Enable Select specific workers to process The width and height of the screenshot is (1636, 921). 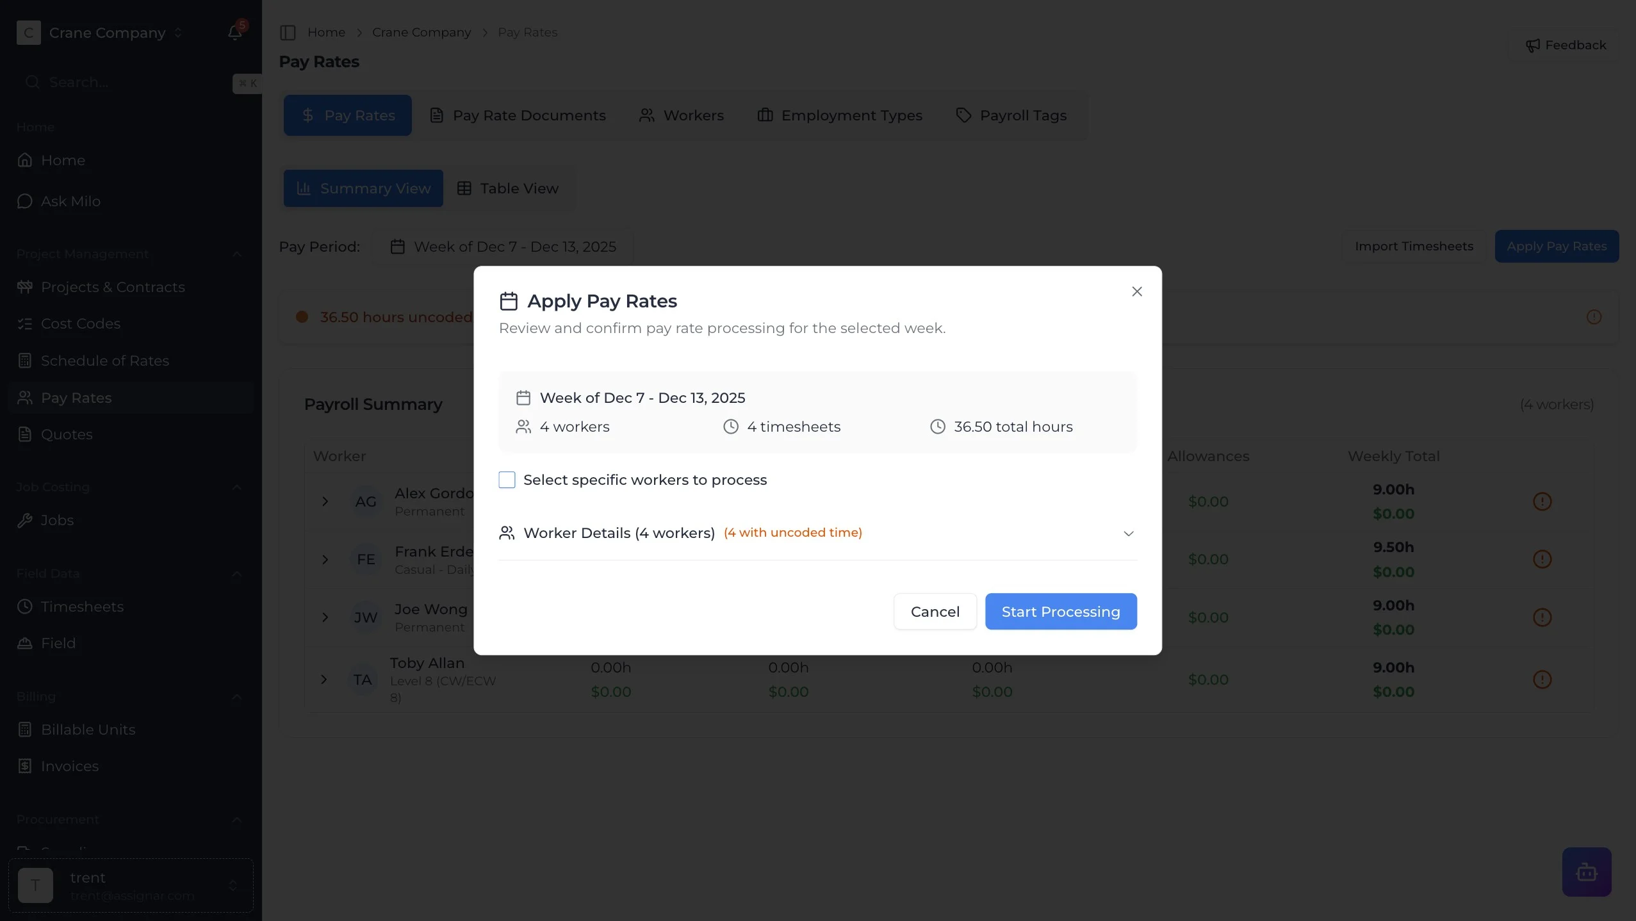click(x=507, y=480)
